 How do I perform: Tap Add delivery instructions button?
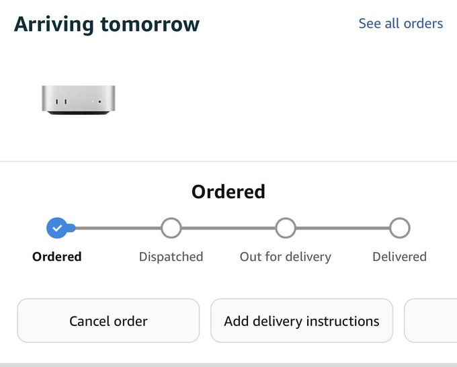302,321
